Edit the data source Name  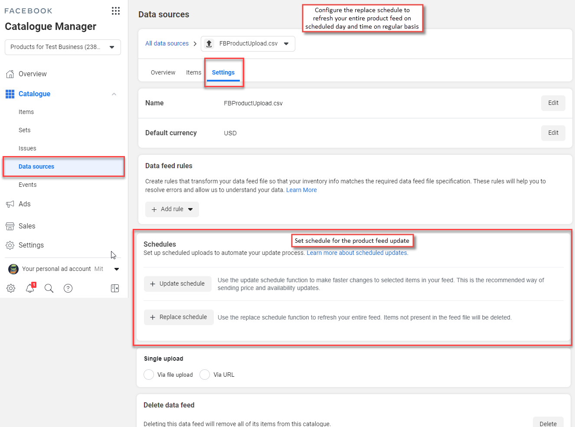point(553,103)
